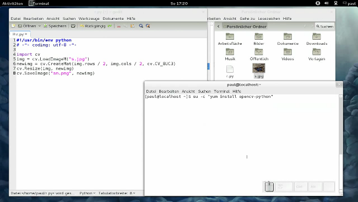Image resolution: width=358 pixels, height=202 pixels.
Task: Open gedit Hilfe menu
Action: click(131, 19)
